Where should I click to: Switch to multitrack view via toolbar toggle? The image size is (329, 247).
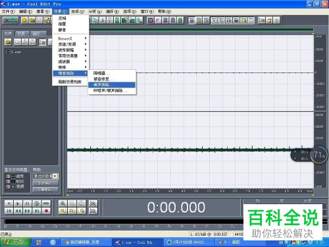pyautogui.click(x=11, y=20)
